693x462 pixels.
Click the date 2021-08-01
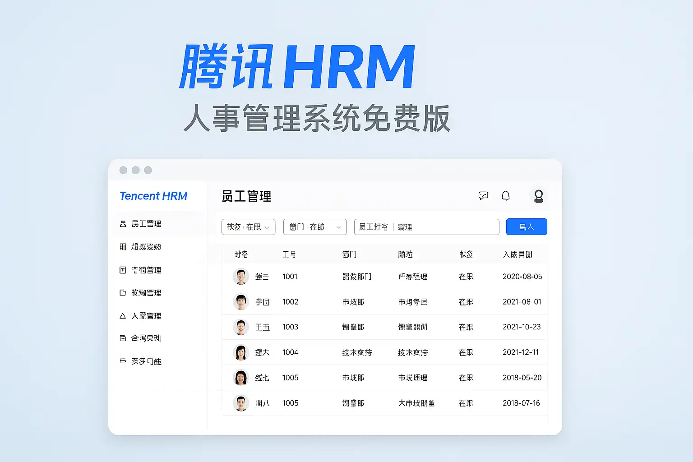(x=522, y=302)
